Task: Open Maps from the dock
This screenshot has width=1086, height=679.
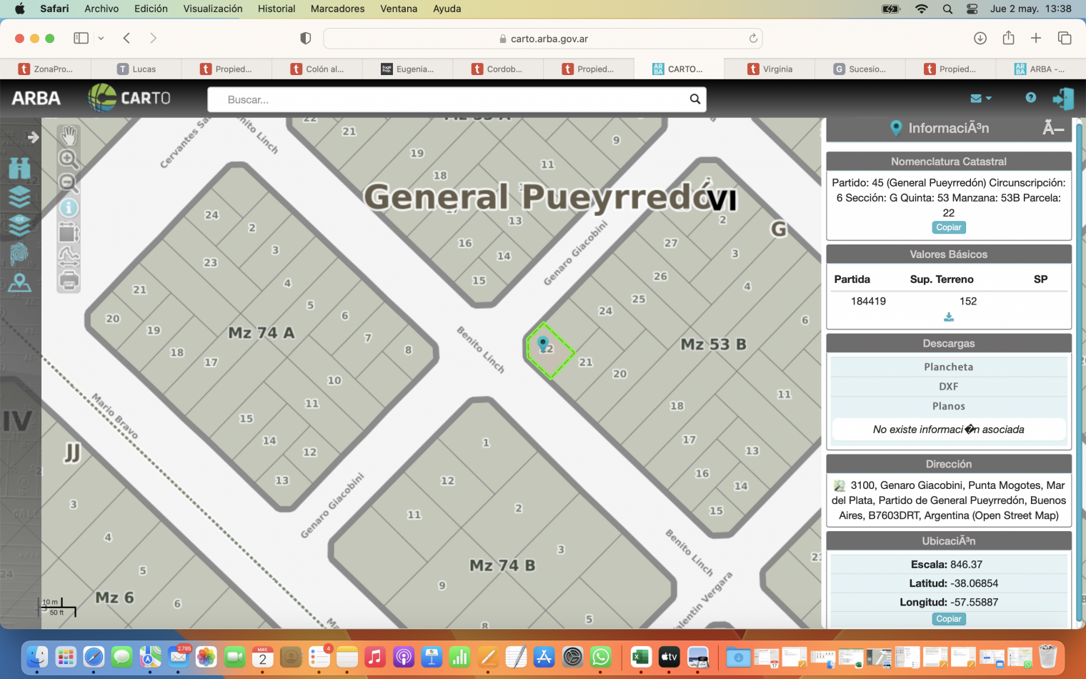Action: coord(150,656)
